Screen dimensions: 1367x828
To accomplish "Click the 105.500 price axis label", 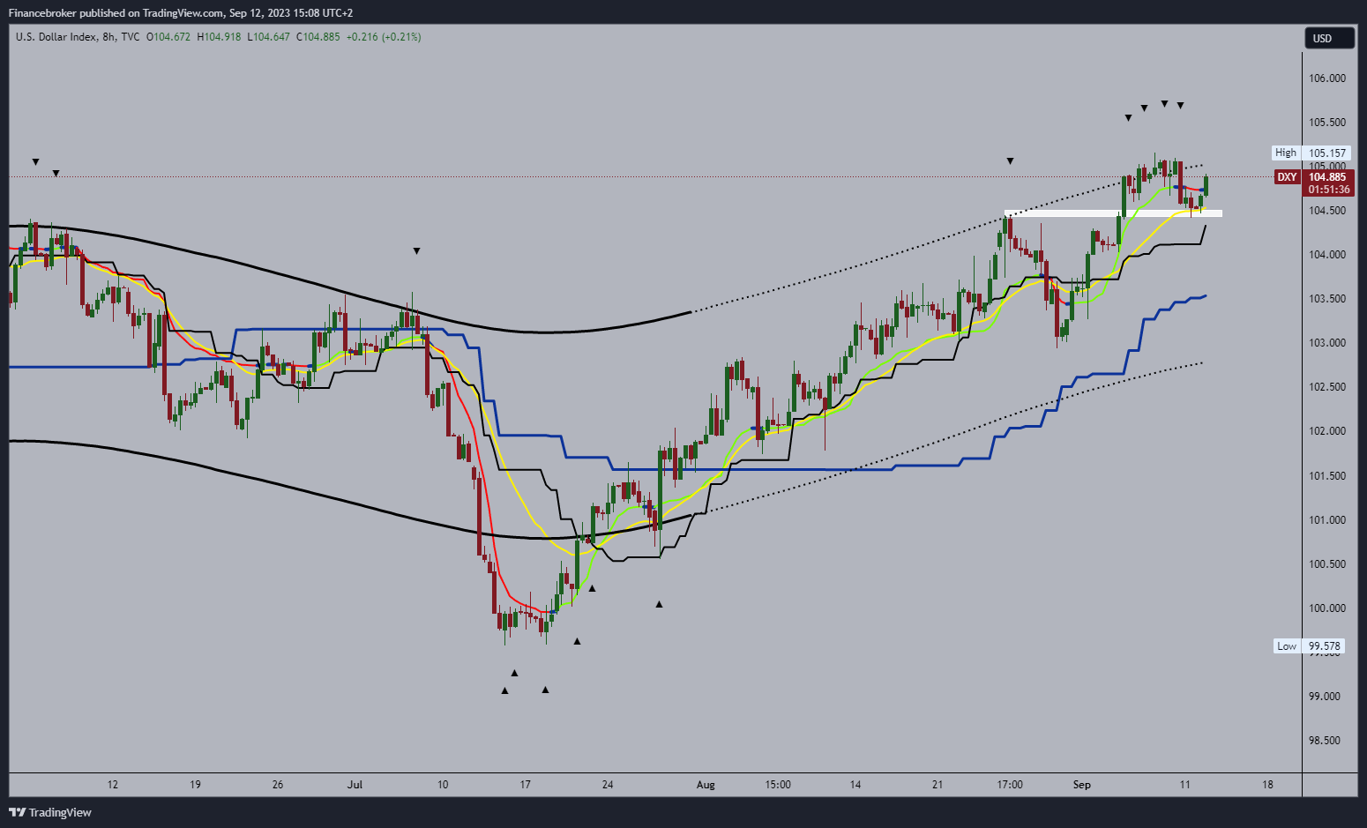I will (x=1327, y=123).
